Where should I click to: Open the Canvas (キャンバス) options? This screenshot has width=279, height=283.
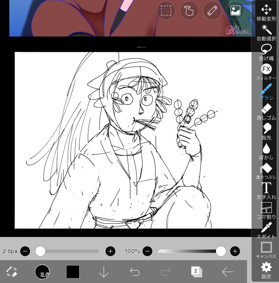pos(266,251)
